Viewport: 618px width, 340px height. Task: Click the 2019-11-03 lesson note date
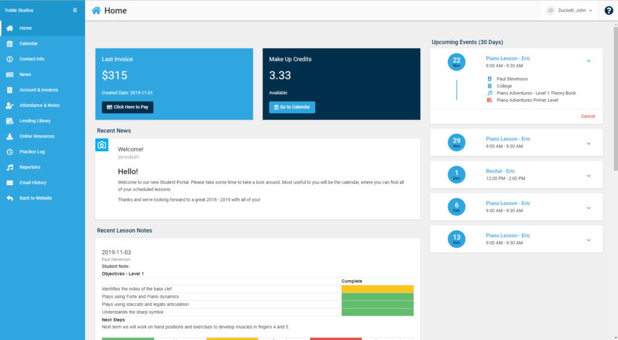[116, 252]
